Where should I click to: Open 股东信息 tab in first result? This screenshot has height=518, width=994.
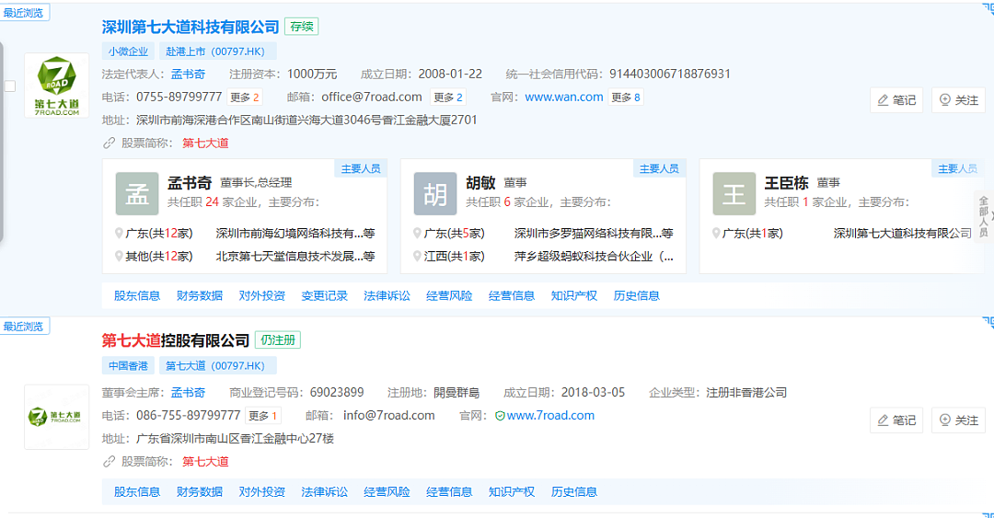(x=137, y=295)
